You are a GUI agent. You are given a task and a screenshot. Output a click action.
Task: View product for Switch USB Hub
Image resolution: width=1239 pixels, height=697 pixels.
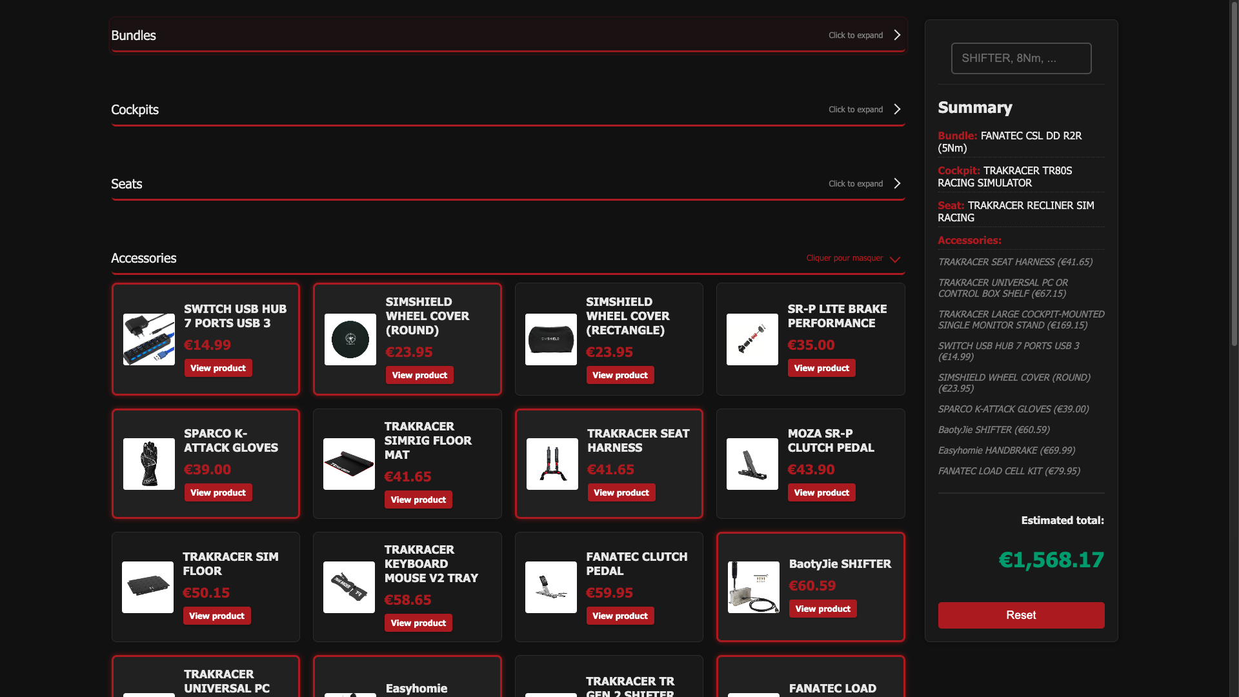[218, 368]
